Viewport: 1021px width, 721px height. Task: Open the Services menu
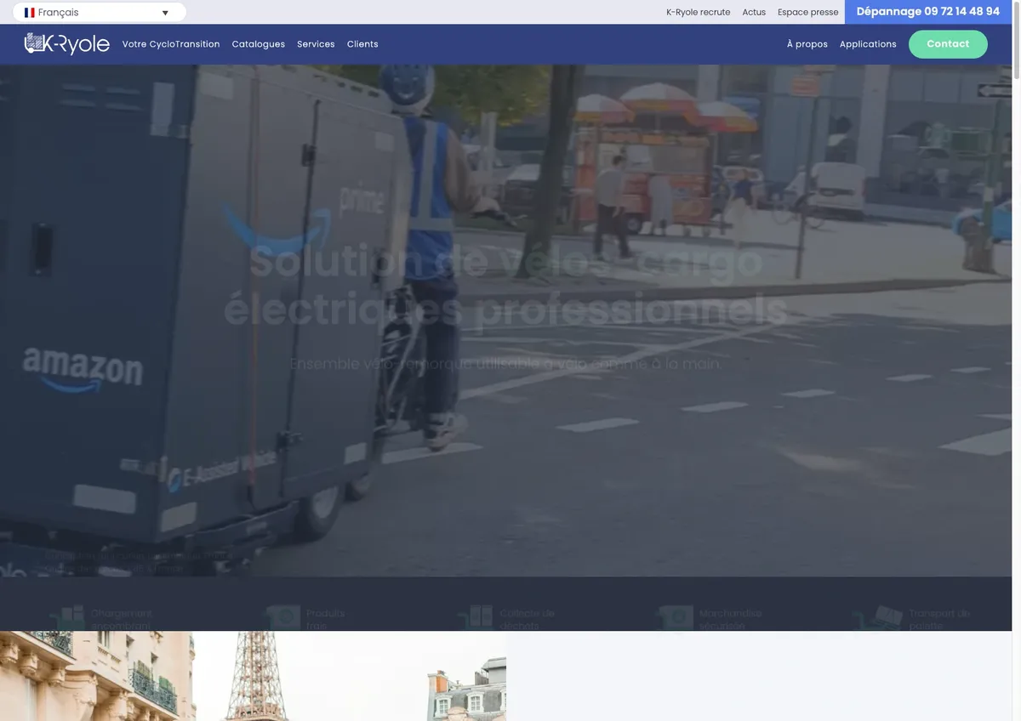pyautogui.click(x=316, y=44)
